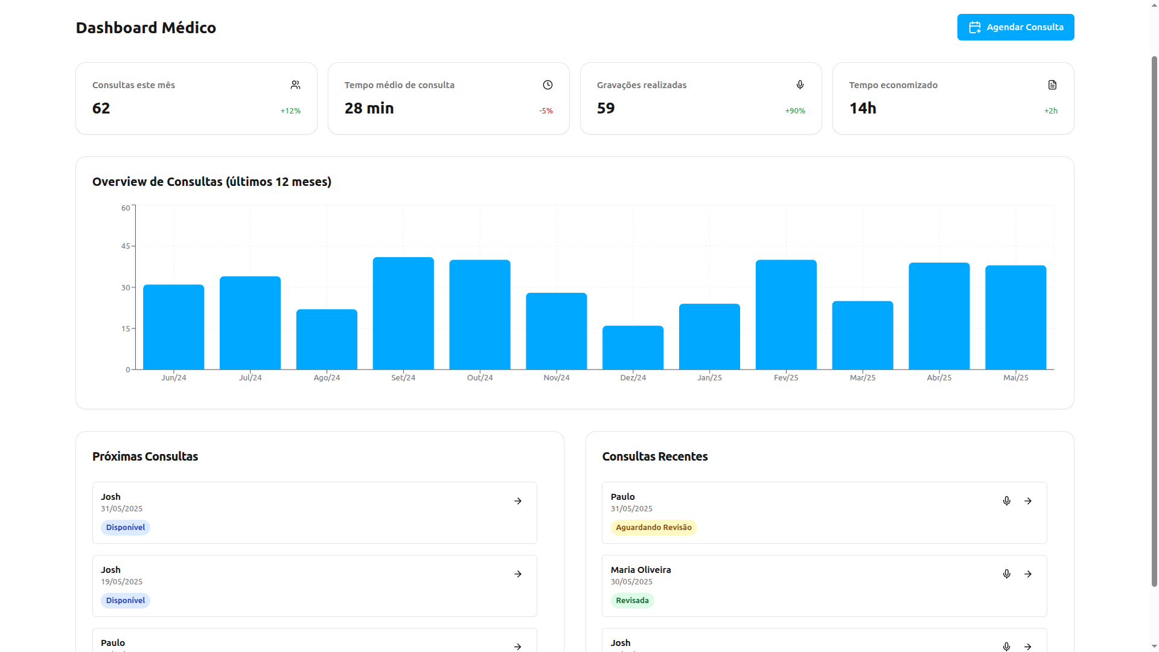Click the Disponível badge for Josh 31/05/2025
Viewport: 1159px width, 652px height.
(126, 528)
